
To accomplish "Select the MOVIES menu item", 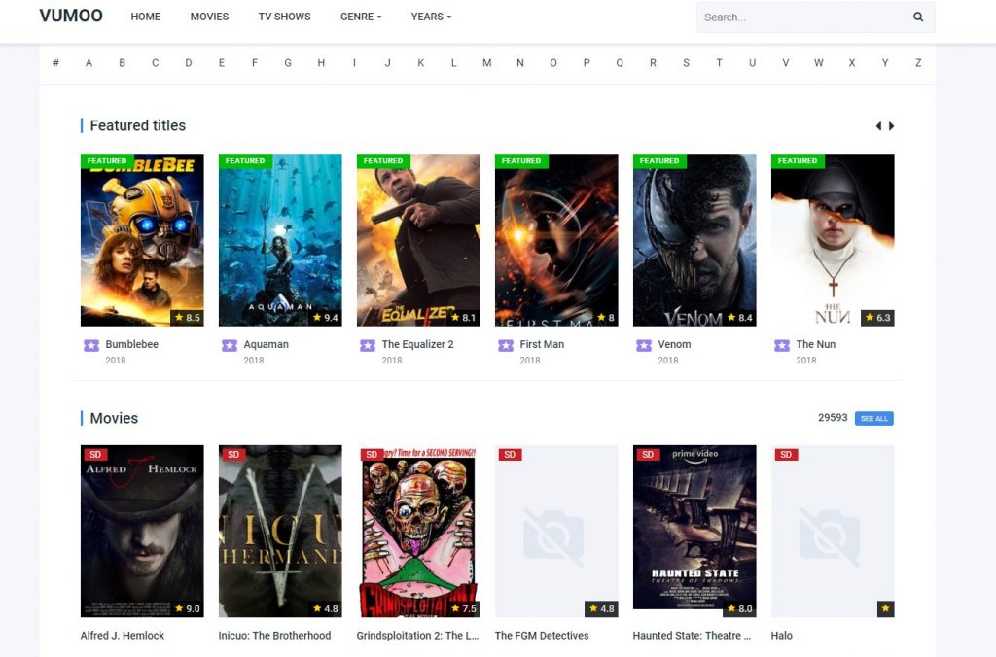I will tap(209, 17).
